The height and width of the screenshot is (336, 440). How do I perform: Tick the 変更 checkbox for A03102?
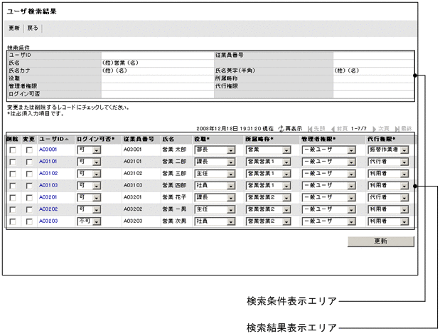[x=29, y=174]
